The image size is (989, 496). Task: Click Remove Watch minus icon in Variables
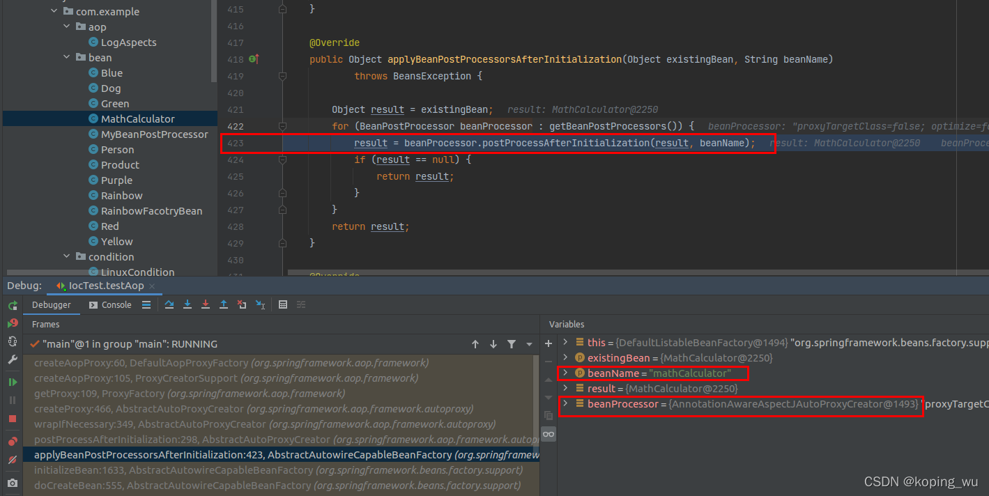pos(549,362)
